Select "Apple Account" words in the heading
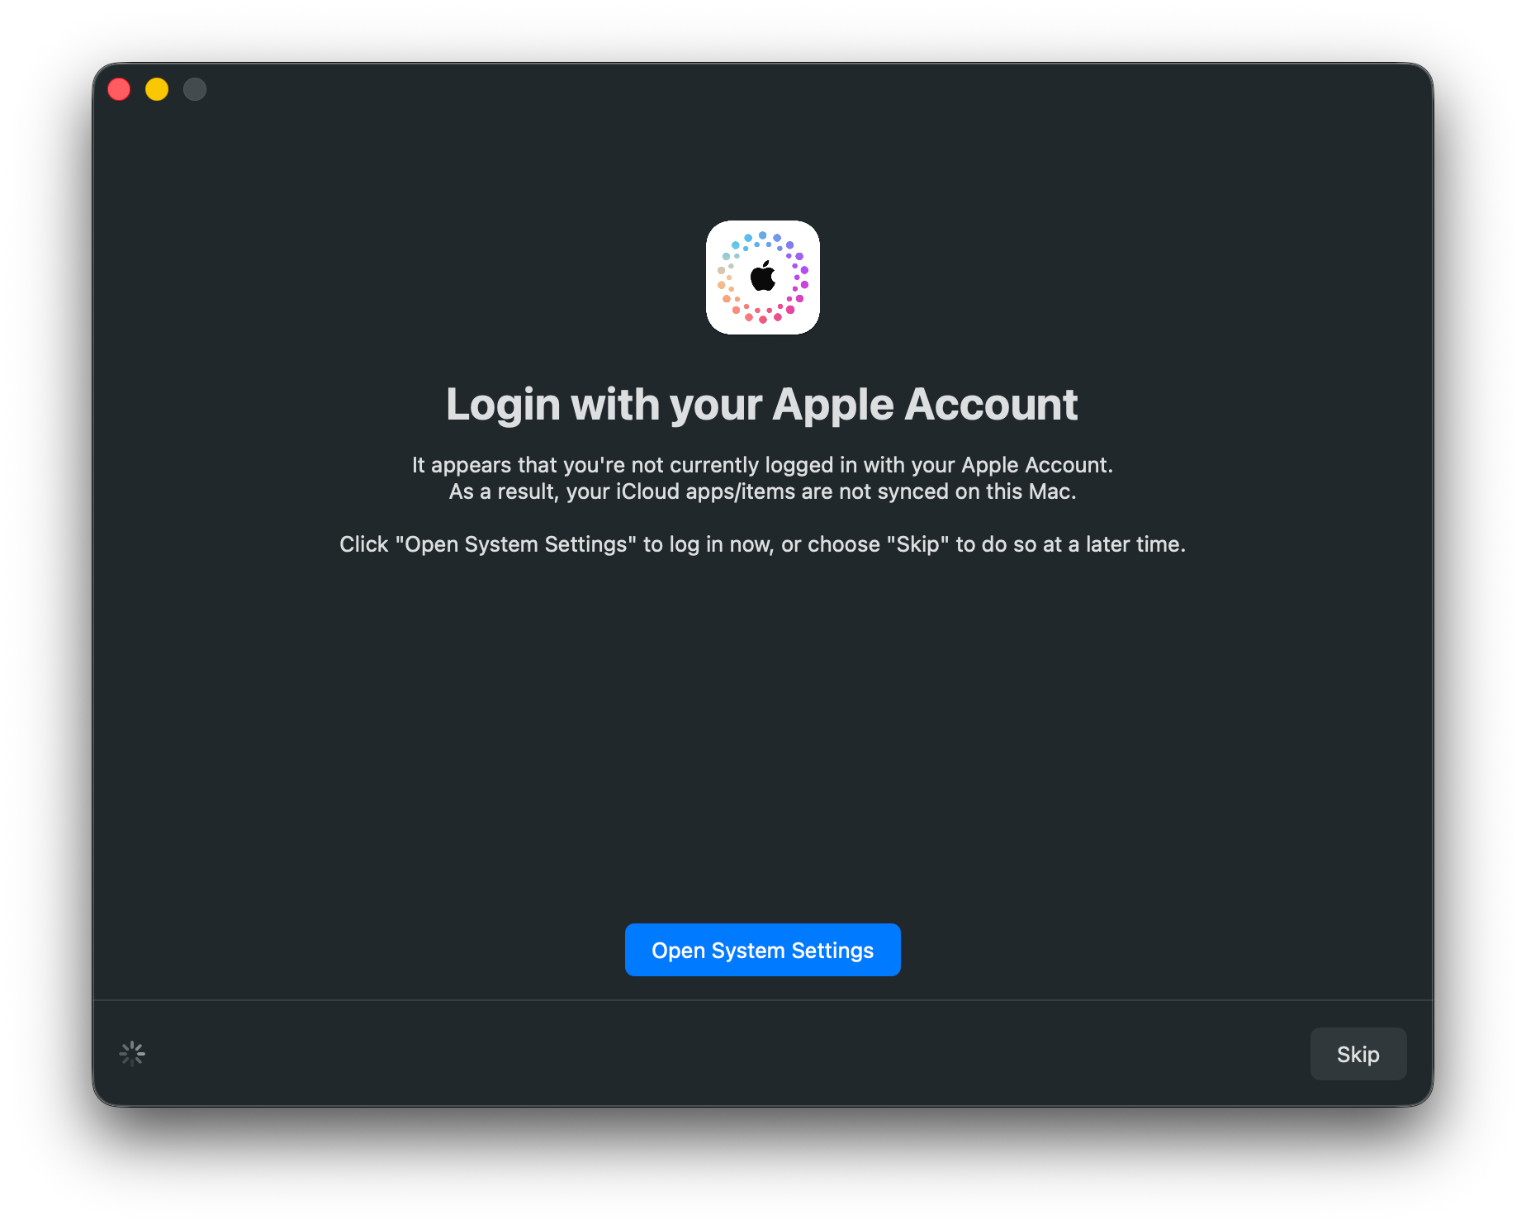Viewport: 1526px width, 1229px height. (925, 405)
